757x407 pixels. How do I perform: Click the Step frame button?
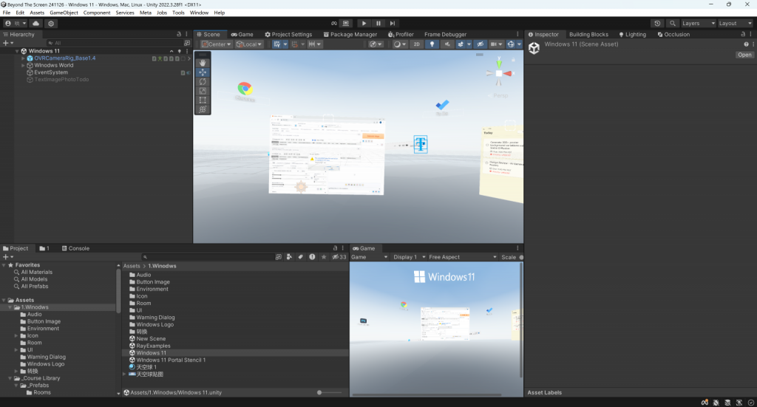click(393, 23)
